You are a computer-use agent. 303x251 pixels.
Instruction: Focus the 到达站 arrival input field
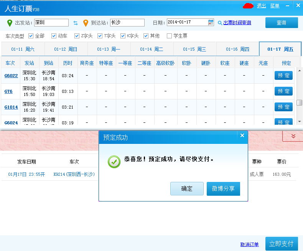(127, 23)
